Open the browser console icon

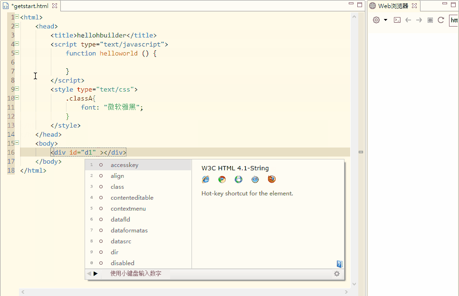[x=397, y=20]
